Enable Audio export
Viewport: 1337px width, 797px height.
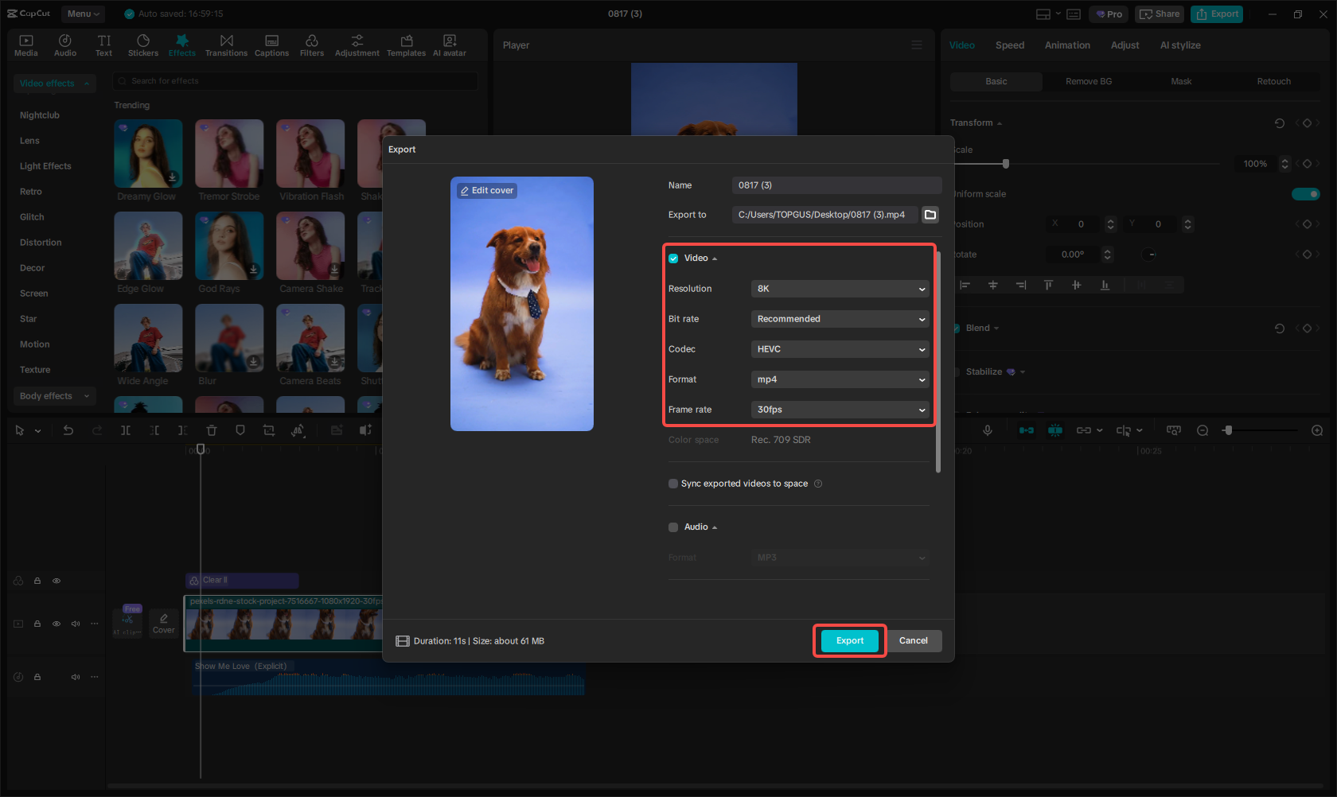point(672,527)
